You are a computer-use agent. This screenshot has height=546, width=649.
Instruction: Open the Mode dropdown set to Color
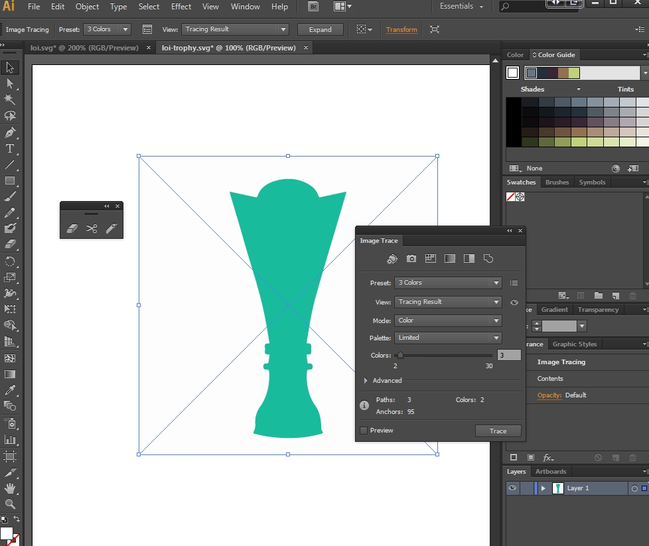(448, 320)
